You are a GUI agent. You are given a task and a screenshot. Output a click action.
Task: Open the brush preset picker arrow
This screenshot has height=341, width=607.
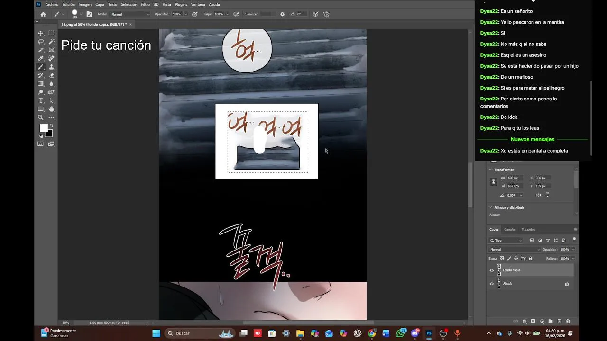coord(81,14)
